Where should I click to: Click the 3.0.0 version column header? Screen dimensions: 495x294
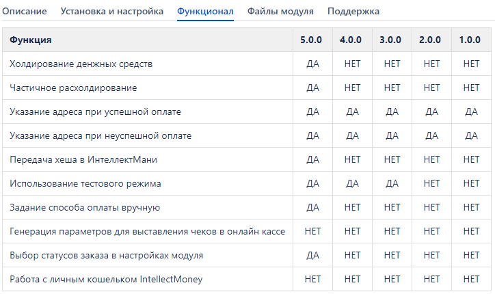pyautogui.click(x=392, y=40)
